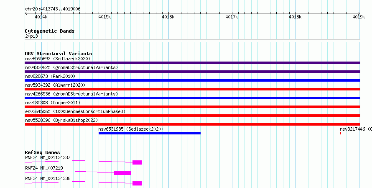Open variant label nsv4266536 (gnomADStructuralVariants)
Image resolution: width=372 pixels, height=188 pixels.
click(x=71, y=94)
